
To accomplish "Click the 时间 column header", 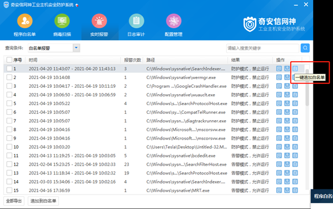I will pos(33,60).
